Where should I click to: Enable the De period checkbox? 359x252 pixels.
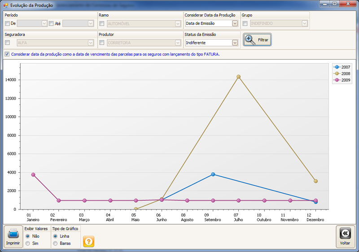click(x=7, y=24)
